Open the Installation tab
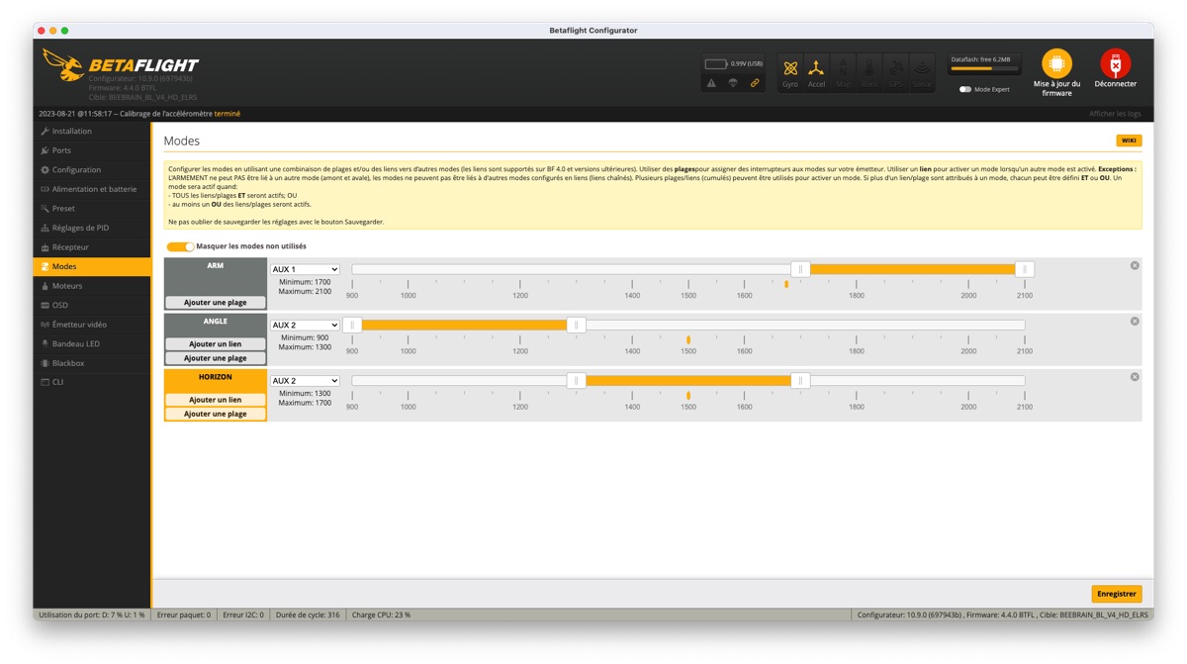The height and width of the screenshot is (664, 1187). pyautogui.click(x=92, y=131)
